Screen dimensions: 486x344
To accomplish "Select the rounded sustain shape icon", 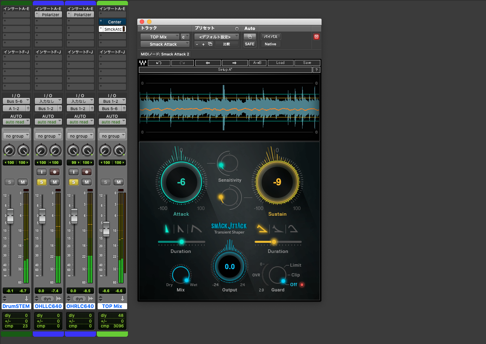I will coord(293,229).
